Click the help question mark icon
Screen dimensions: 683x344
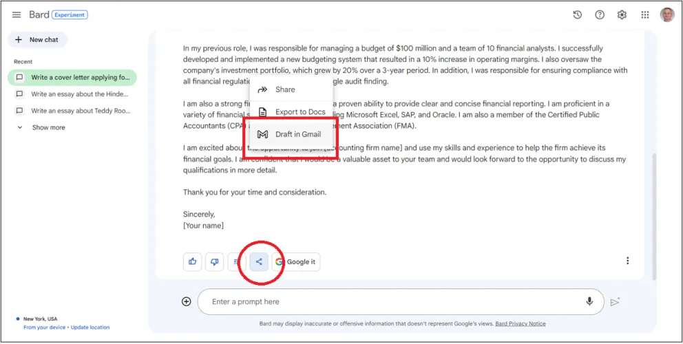coord(600,15)
